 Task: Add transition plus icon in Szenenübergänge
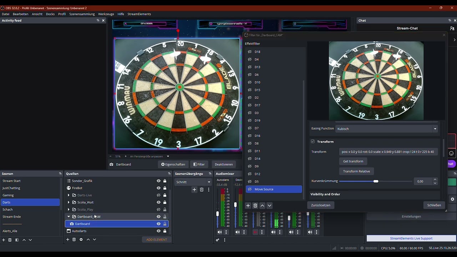click(194, 190)
